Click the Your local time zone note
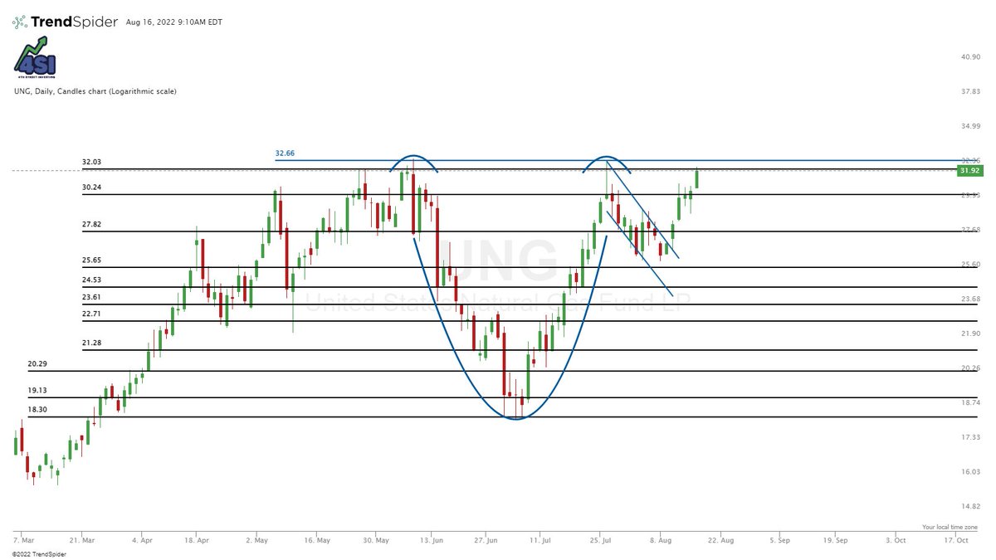 tap(950, 527)
